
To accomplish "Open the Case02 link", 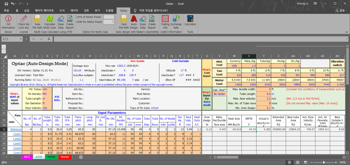I will pyautogui.click(x=17, y=139).
